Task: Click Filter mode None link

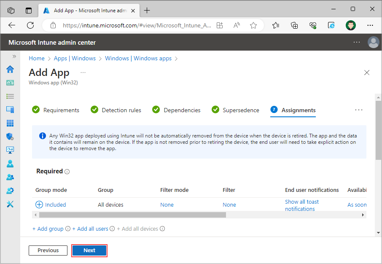Action: (167, 205)
